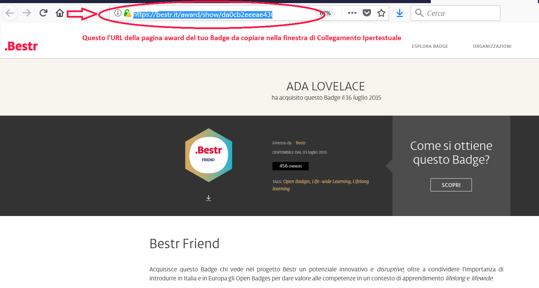View connection security via the padlock warning icon
Image resolution: width=539 pixels, height=288 pixels.
point(128,13)
